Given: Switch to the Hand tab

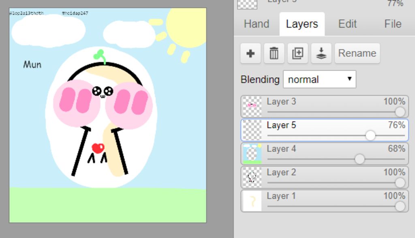Looking at the screenshot, I should point(257,24).
